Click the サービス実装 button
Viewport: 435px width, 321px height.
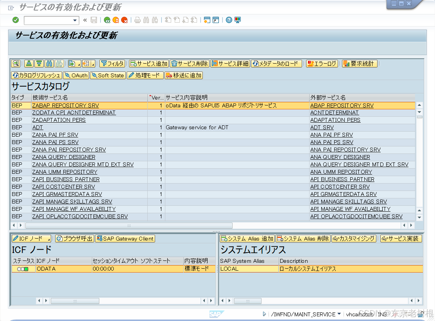(401, 239)
